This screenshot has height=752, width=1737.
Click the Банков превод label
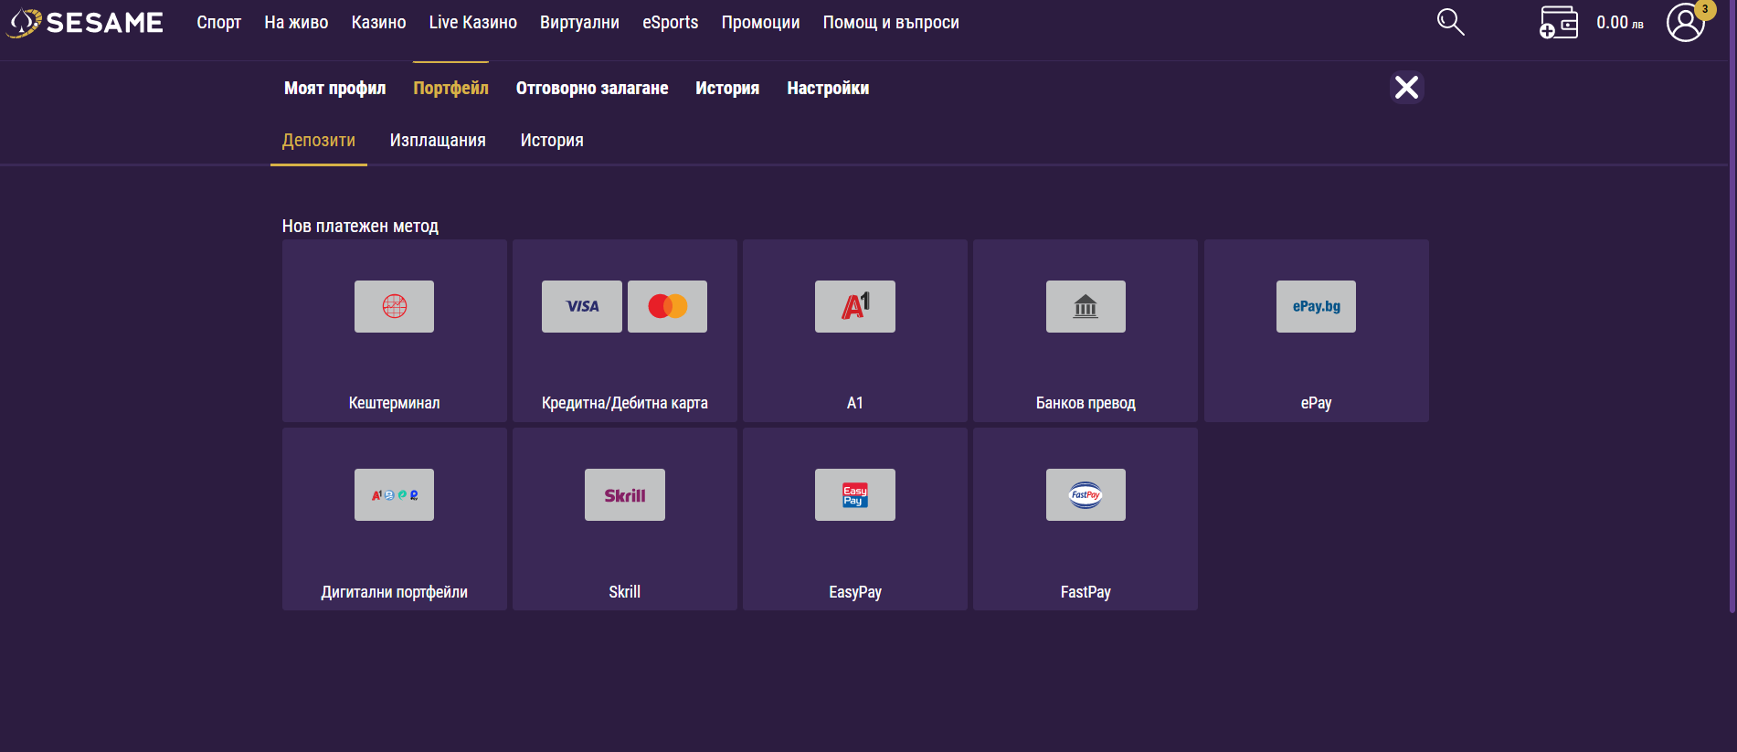tap(1086, 403)
